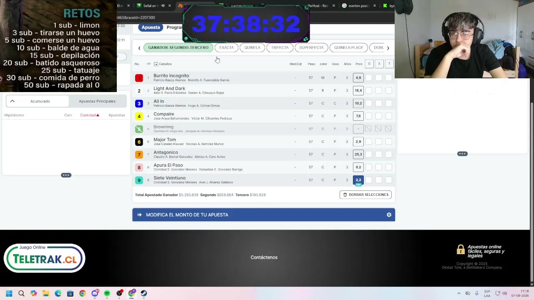Click the browser address bar URL
Image resolution: width=534 pixels, height=300 pixels.
coord(136,17)
